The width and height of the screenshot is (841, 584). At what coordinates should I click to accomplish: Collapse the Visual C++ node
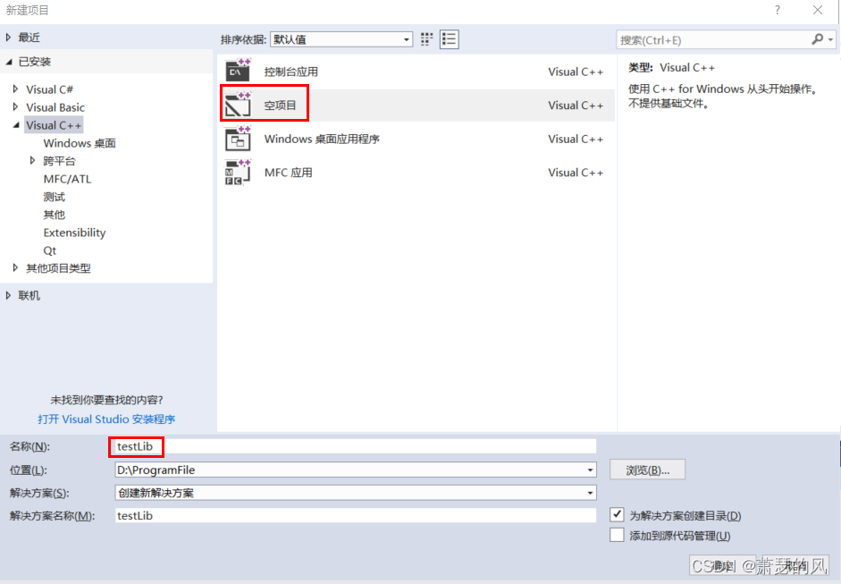(15, 125)
